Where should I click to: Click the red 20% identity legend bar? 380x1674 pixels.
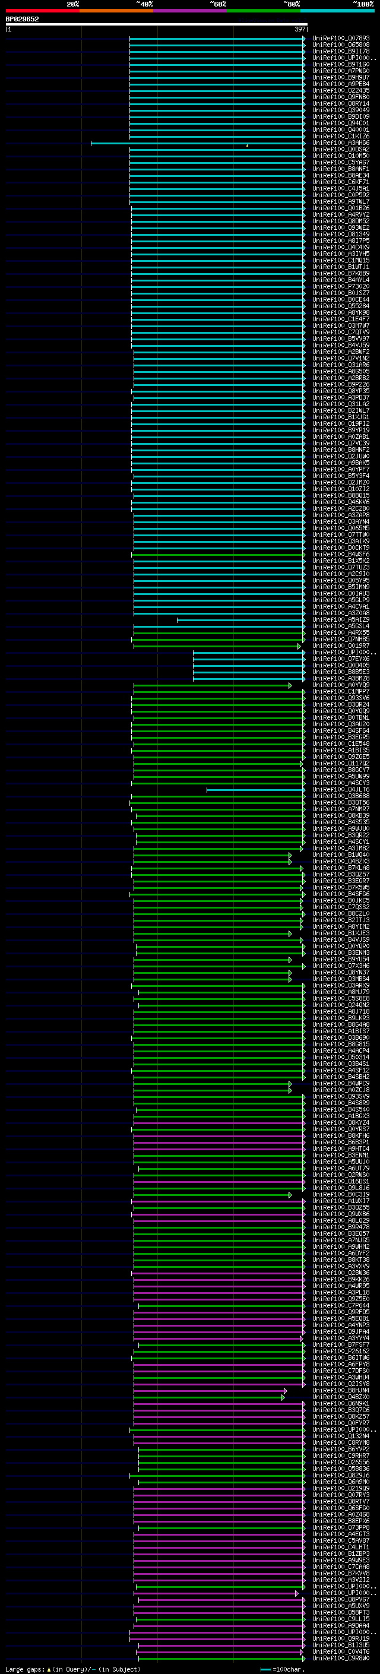[x=42, y=11]
